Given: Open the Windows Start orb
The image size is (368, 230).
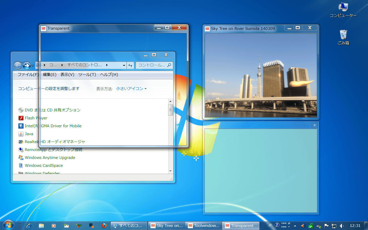Looking at the screenshot, I should 8,225.
